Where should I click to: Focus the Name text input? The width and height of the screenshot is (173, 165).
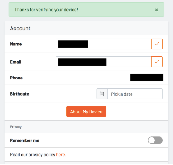coord(103,44)
